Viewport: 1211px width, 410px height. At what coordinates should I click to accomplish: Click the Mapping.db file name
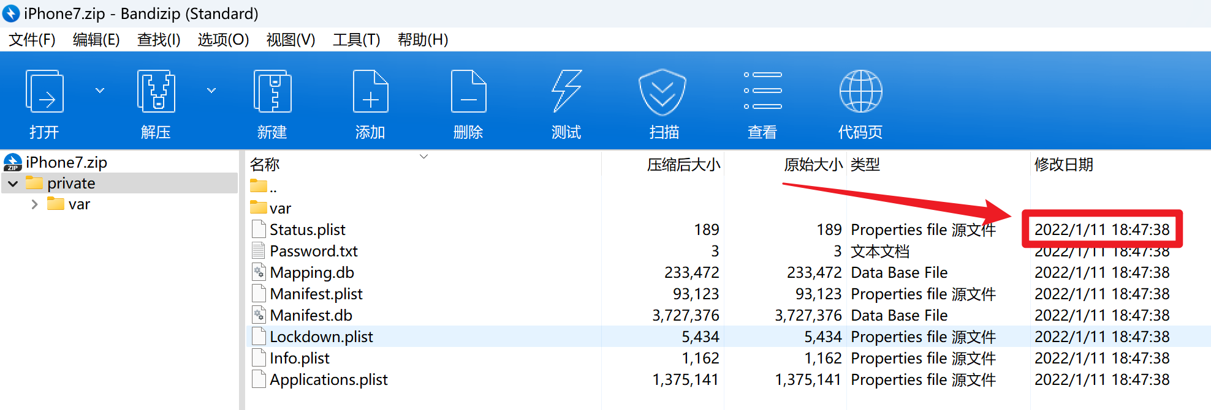(x=312, y=272)
